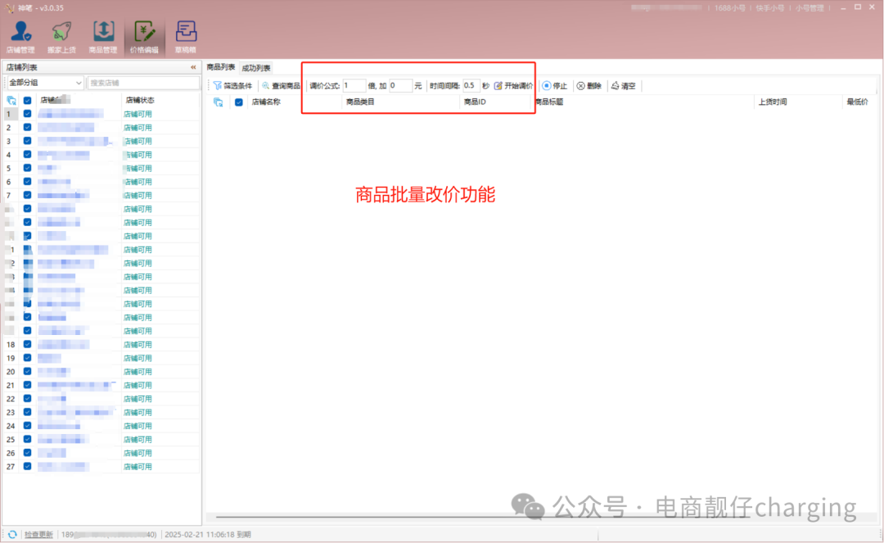Open the 商品管理 (Product Management) module
Image resolution: width=884 pixels, height=543 pixels.
pos(103,35)
